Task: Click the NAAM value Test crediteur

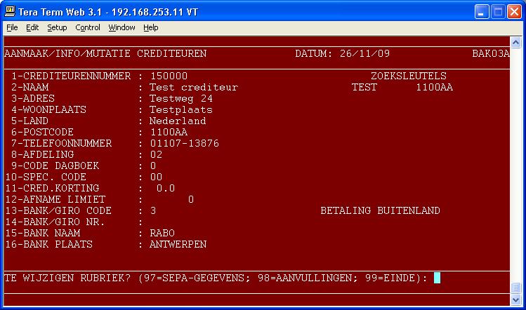Action: point(194,87)
